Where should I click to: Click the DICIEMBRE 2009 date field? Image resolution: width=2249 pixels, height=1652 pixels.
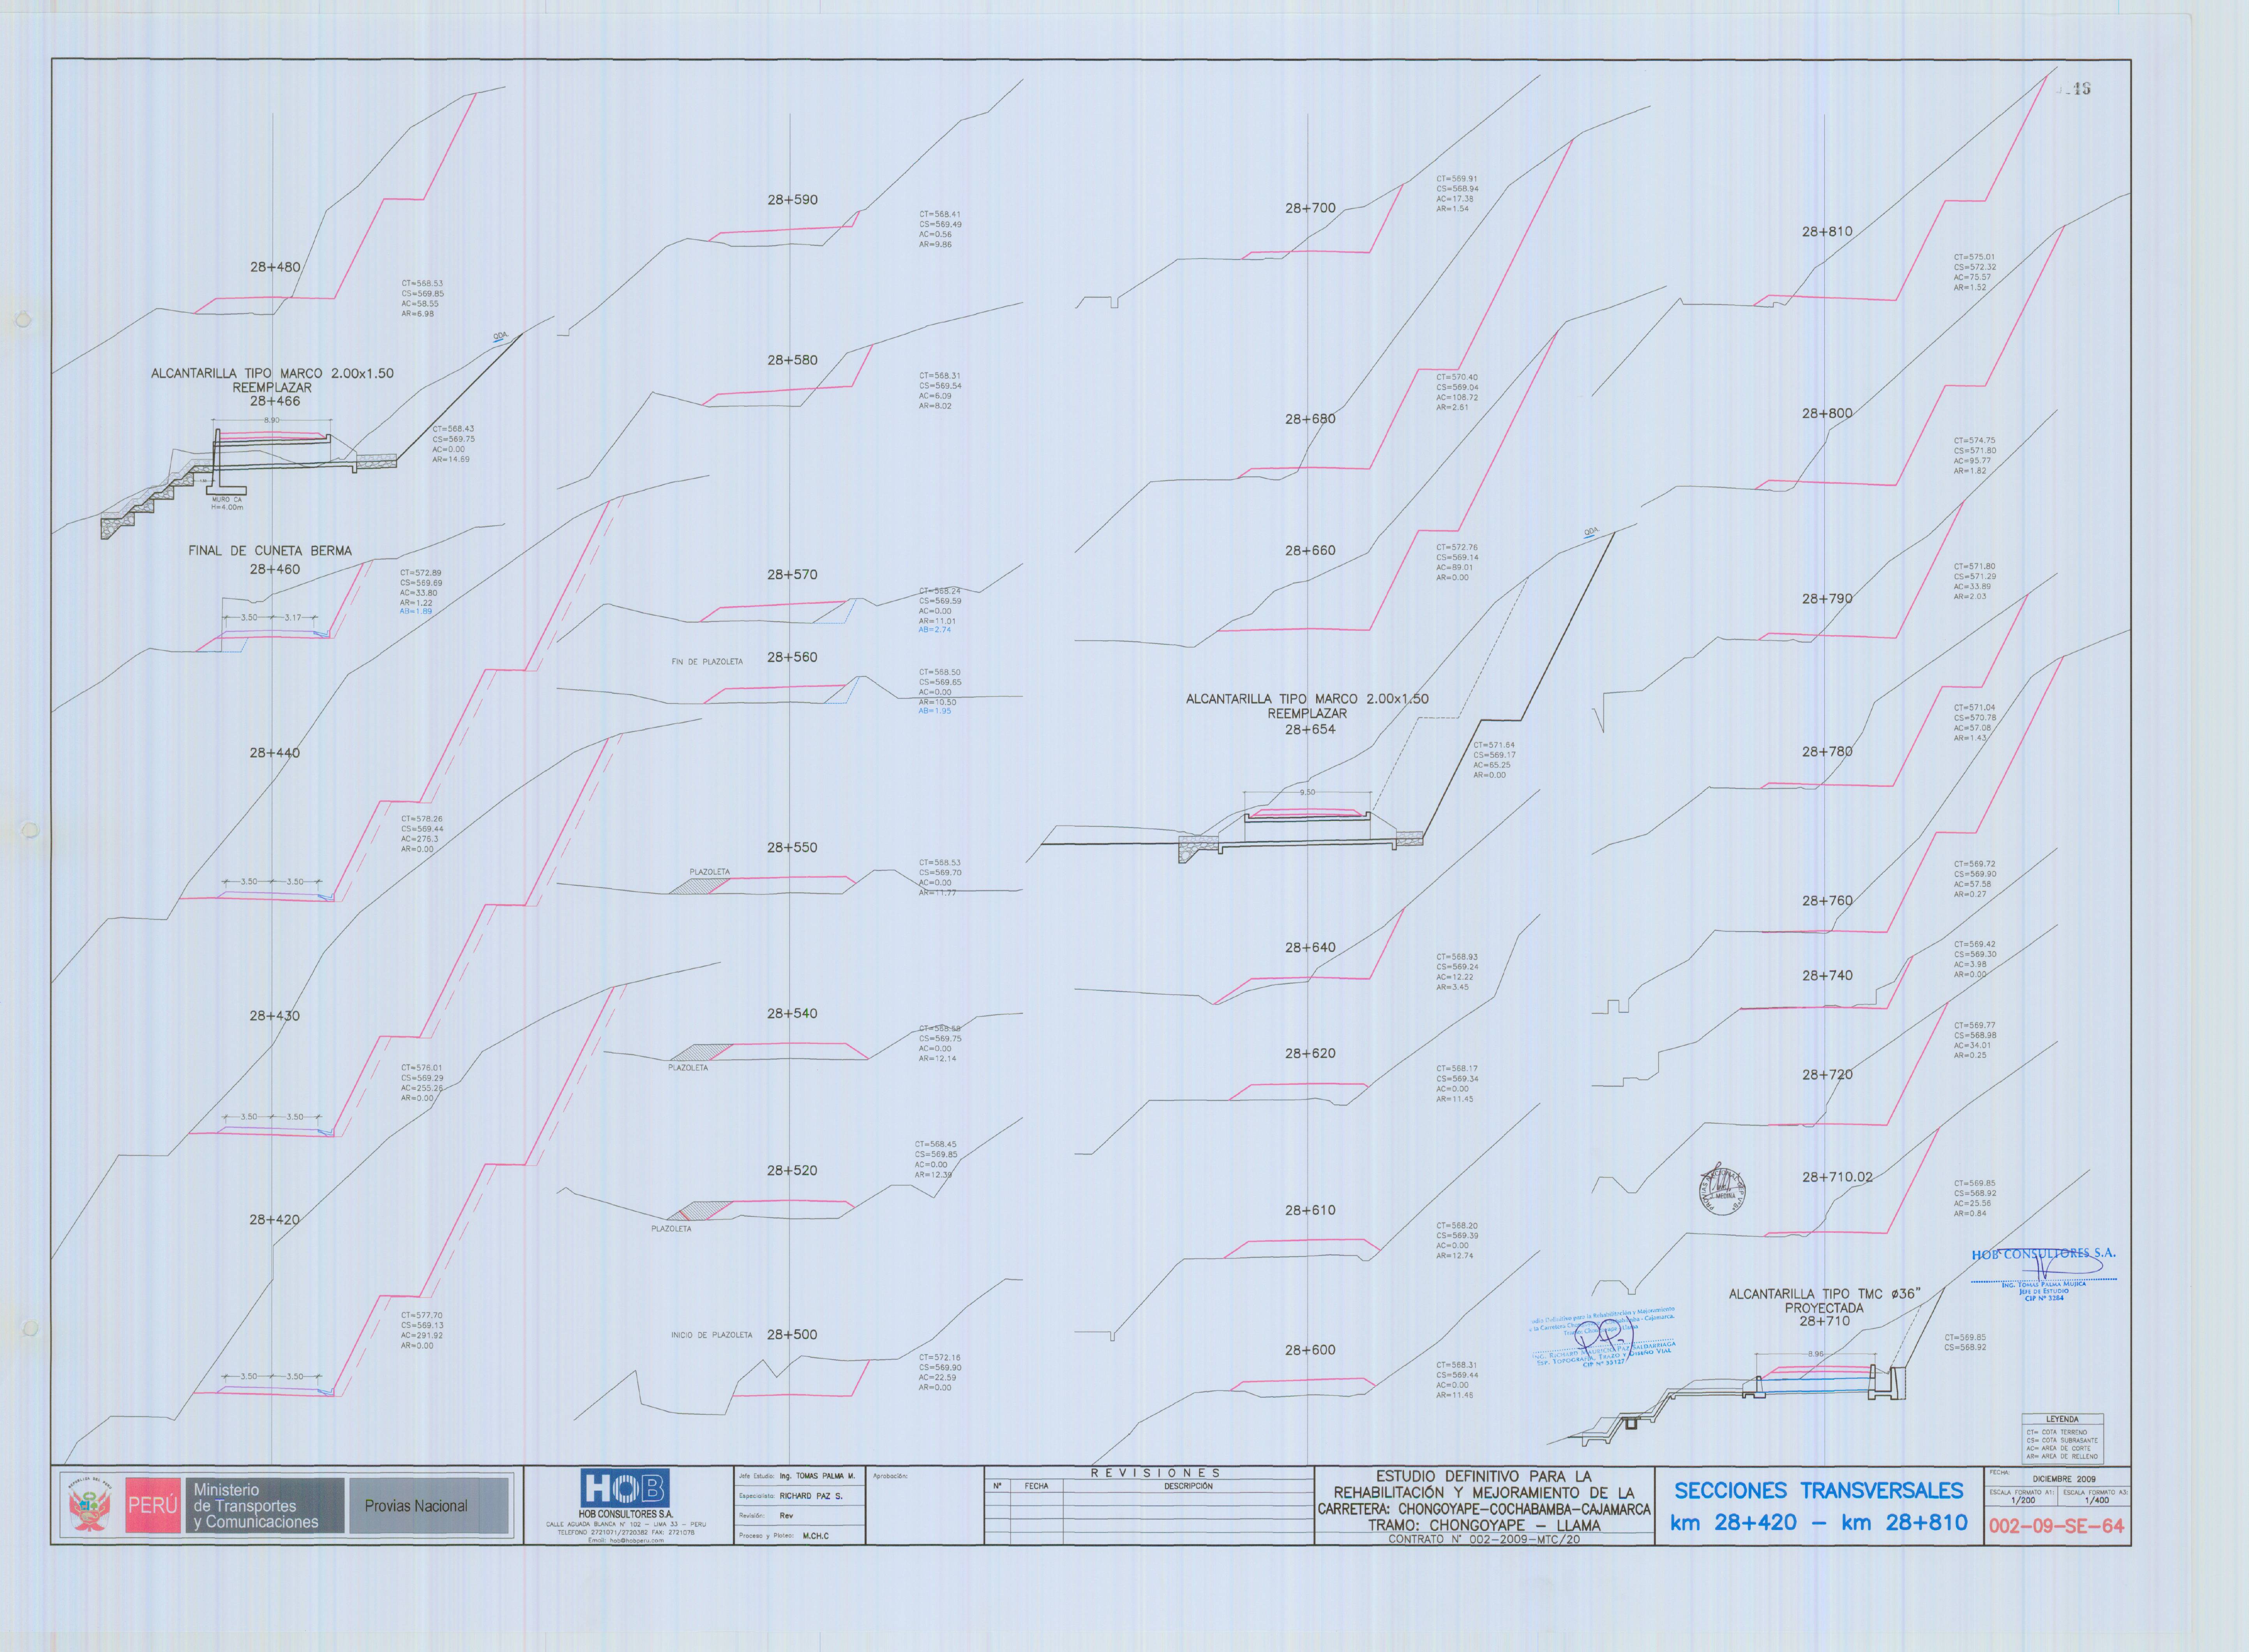pyautogui.click(x=2064, y=1479)
